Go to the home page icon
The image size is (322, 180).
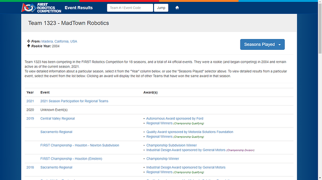click(x=177, y=8)
